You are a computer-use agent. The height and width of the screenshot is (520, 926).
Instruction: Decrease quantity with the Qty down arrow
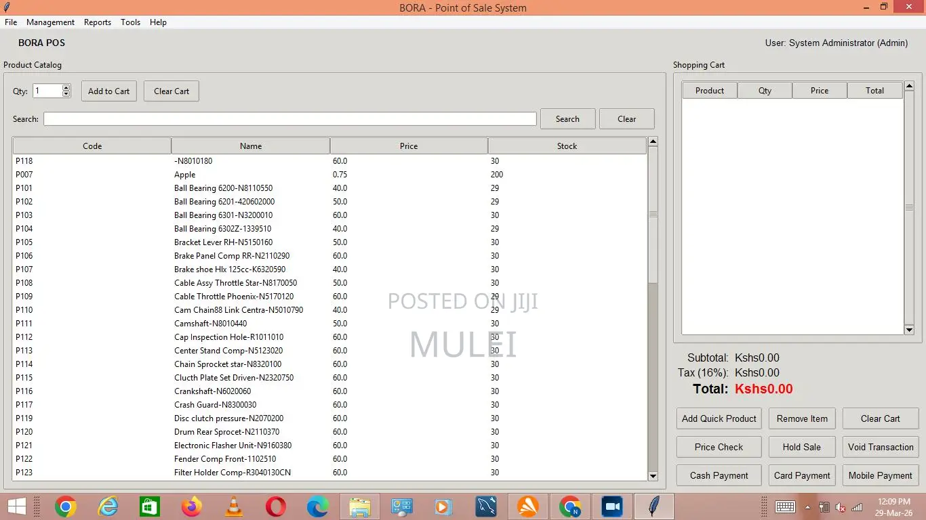click(66, 94)
